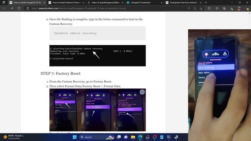The width and height of the screenshot is (251, 141).
Task: Open File Explorer from the taskbar
Action: click(133, 137)
